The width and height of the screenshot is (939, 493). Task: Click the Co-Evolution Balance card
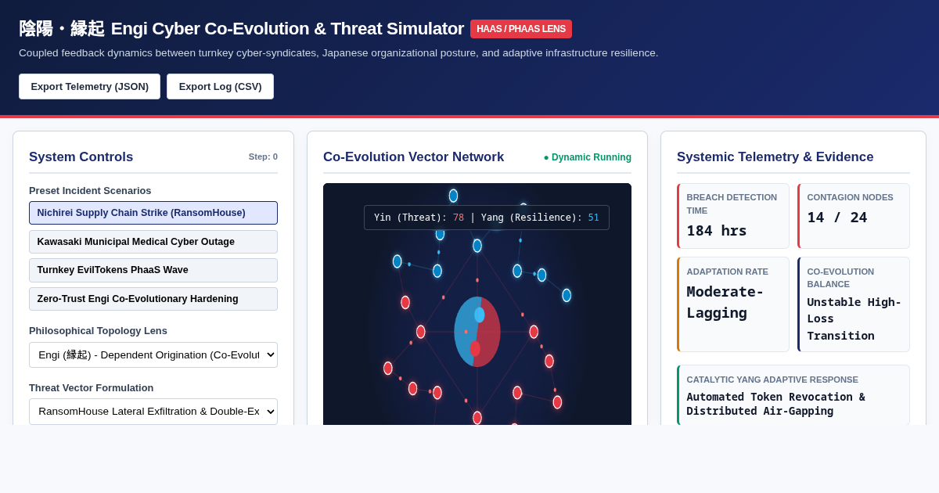(x=854, y=304)
